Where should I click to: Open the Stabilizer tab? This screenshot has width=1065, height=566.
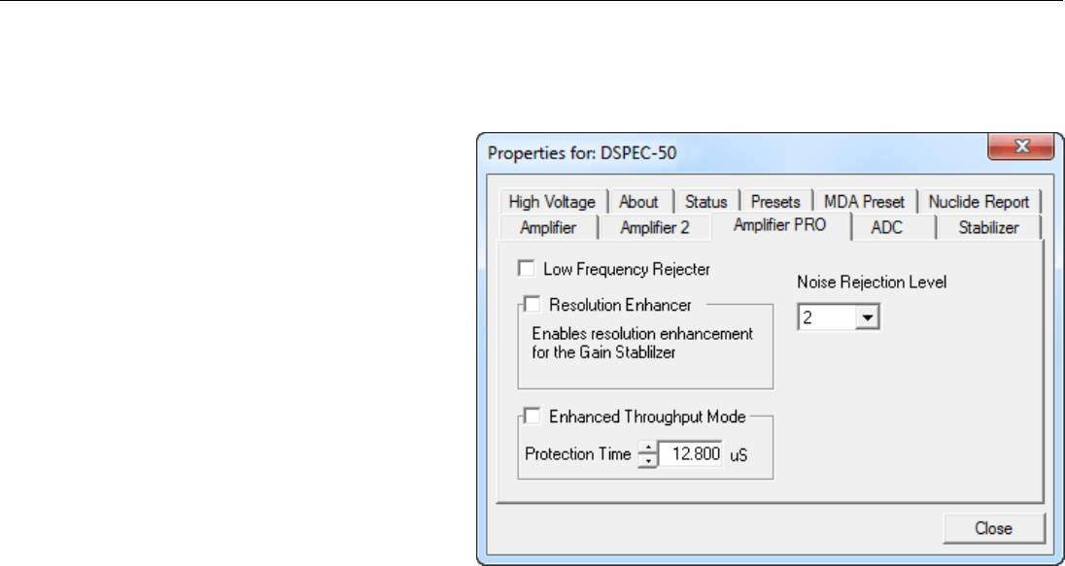[x=988, y=228]
